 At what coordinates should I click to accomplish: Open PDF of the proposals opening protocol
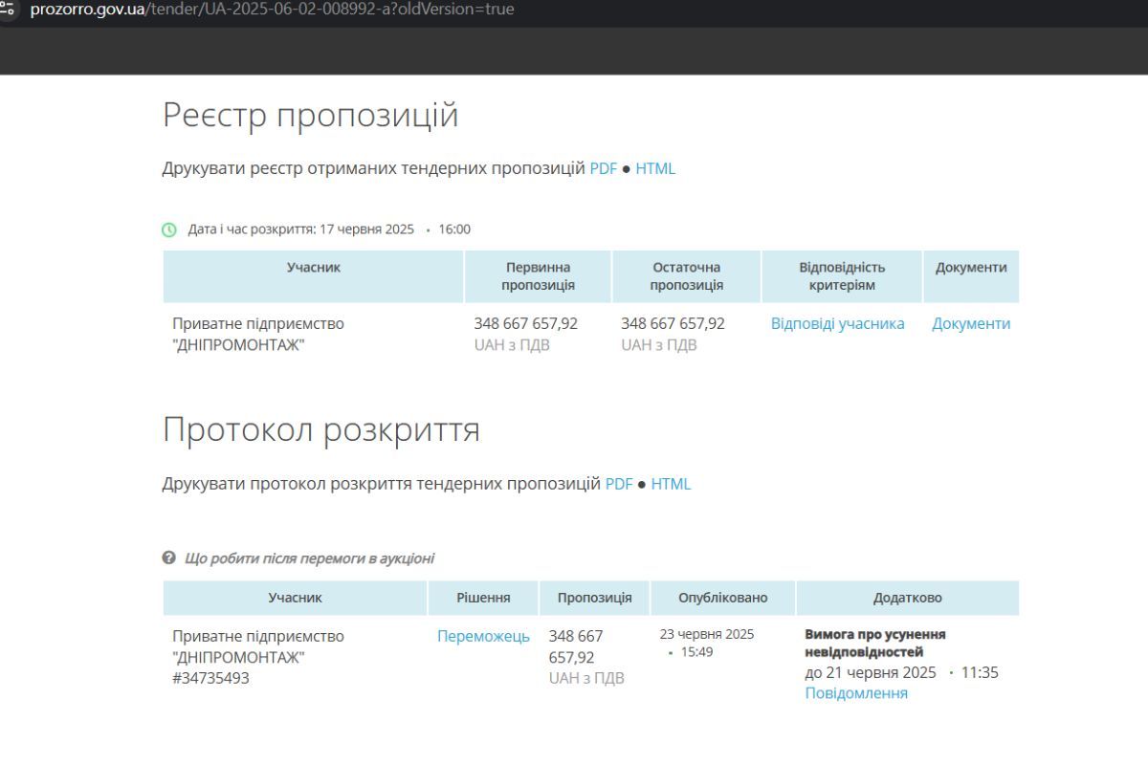pyautogui.click(x=619, y=484)
